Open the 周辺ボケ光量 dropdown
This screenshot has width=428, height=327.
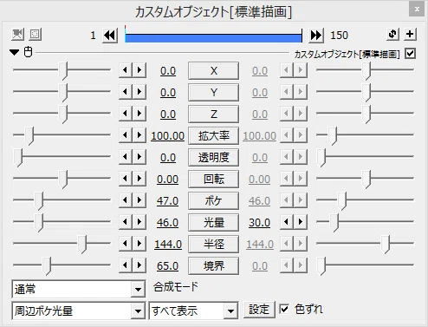tap(79, 311)
